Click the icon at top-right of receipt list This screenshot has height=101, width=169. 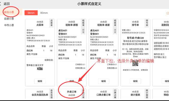point(167,13)
